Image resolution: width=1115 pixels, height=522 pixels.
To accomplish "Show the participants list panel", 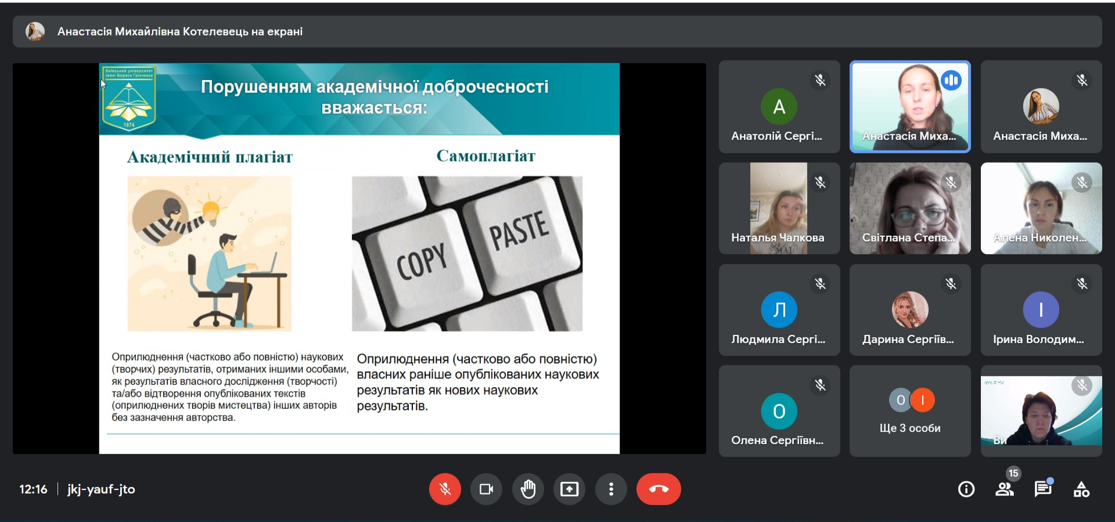I will pos(1005,489).
